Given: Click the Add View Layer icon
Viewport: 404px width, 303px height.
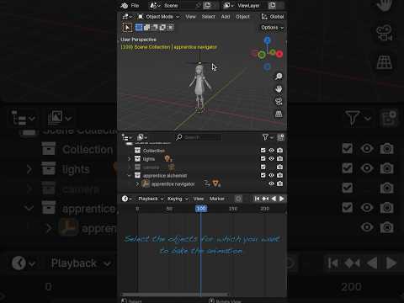Looking at the screenshot, I should click(272, 5).
